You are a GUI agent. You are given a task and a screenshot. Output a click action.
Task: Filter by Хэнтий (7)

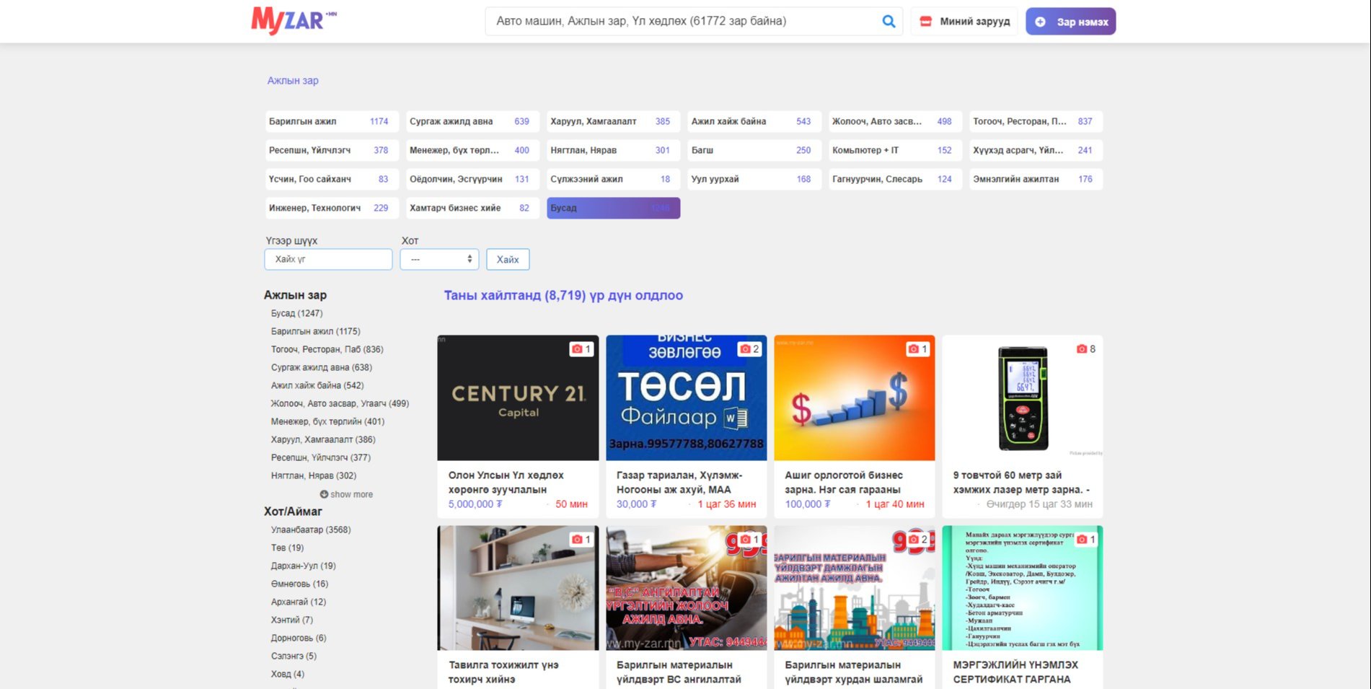tap(292, 620)
